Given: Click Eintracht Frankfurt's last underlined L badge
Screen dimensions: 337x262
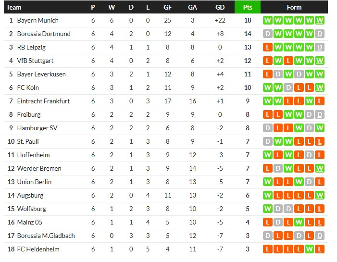Looking at the screenshot, I should coord(320,101).
